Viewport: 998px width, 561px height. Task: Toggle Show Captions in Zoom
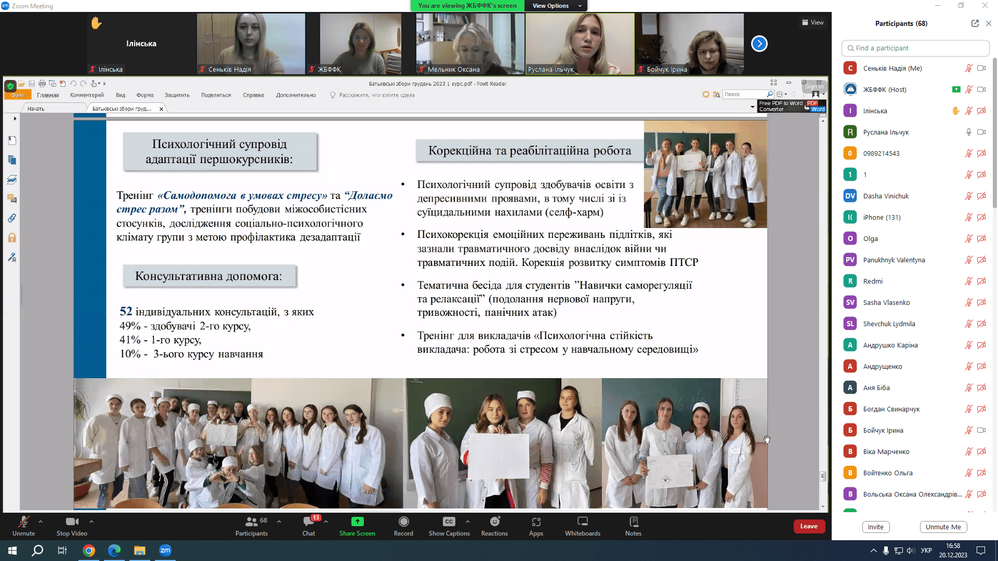tap(449, 526)
